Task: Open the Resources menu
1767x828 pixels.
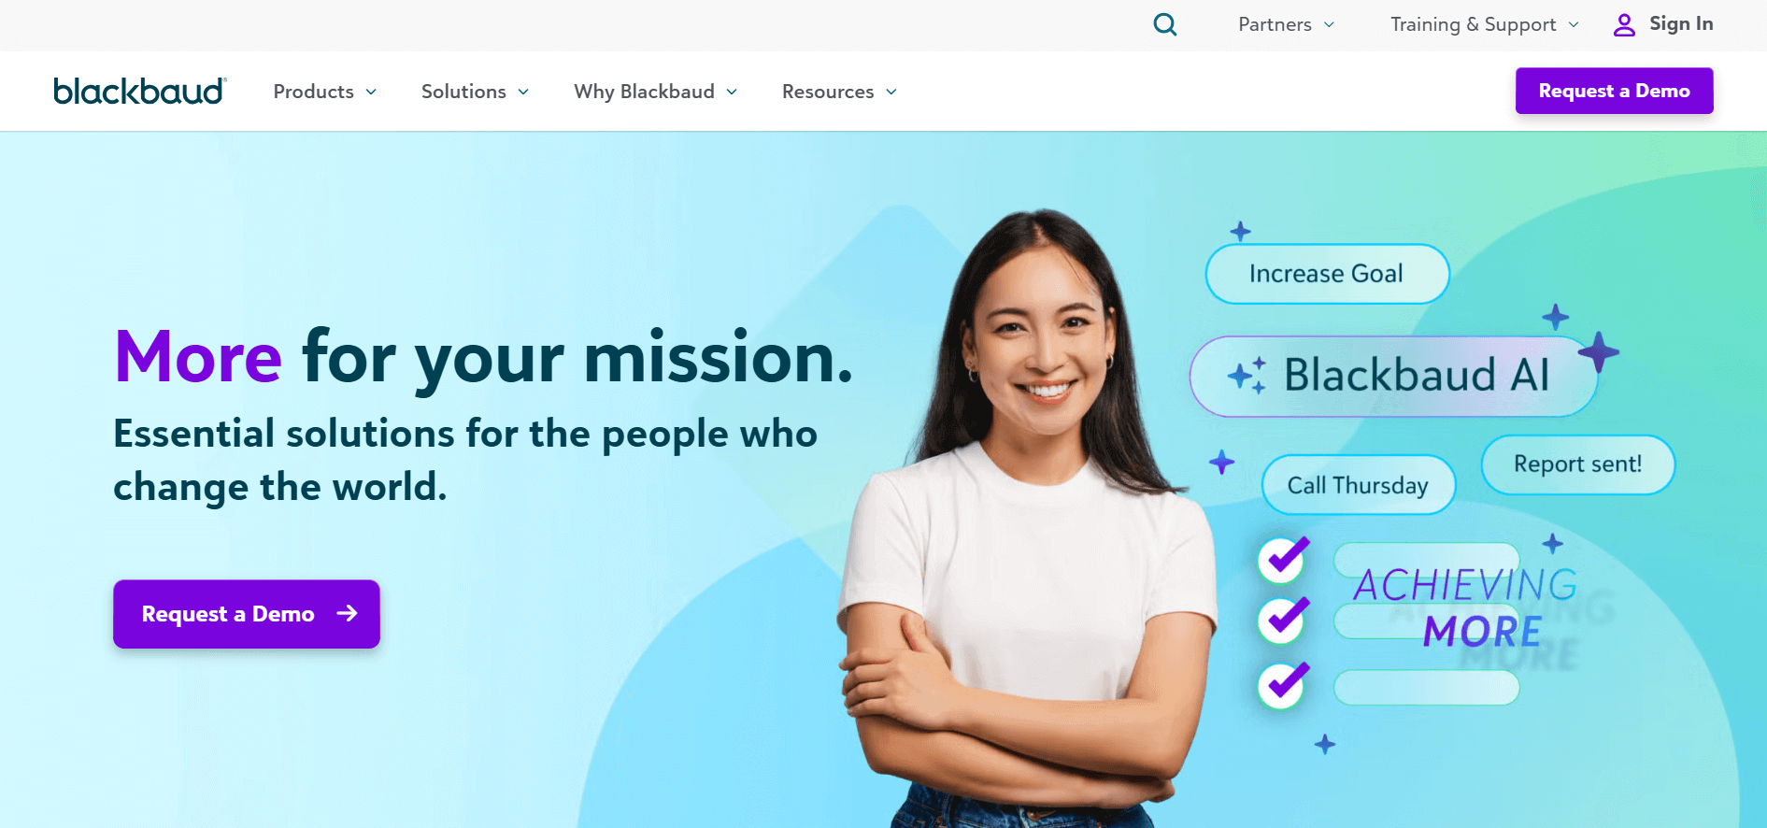Action: [x=839, y=92]
